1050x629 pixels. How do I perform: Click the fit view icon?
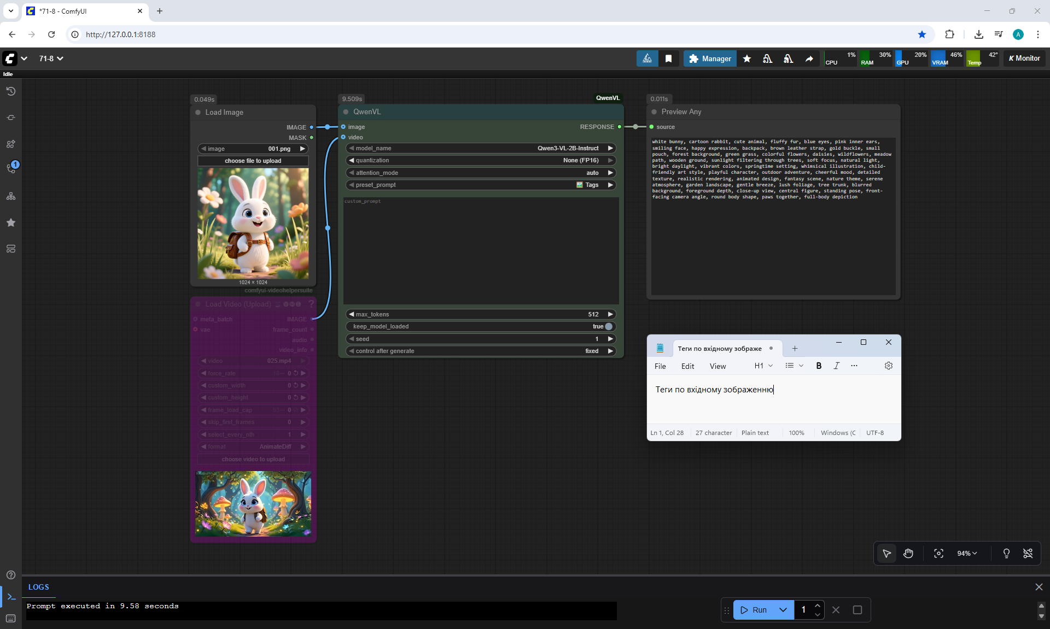click(x=938, y=554)
